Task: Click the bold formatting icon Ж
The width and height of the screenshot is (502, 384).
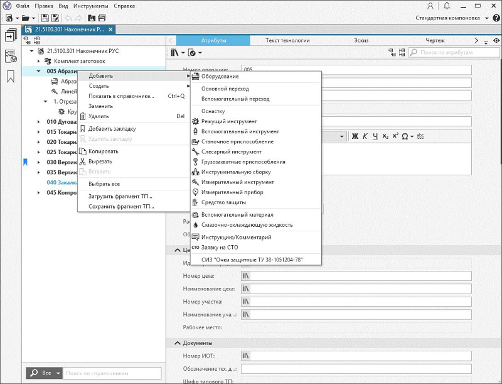Action: [x=355, y=136]
